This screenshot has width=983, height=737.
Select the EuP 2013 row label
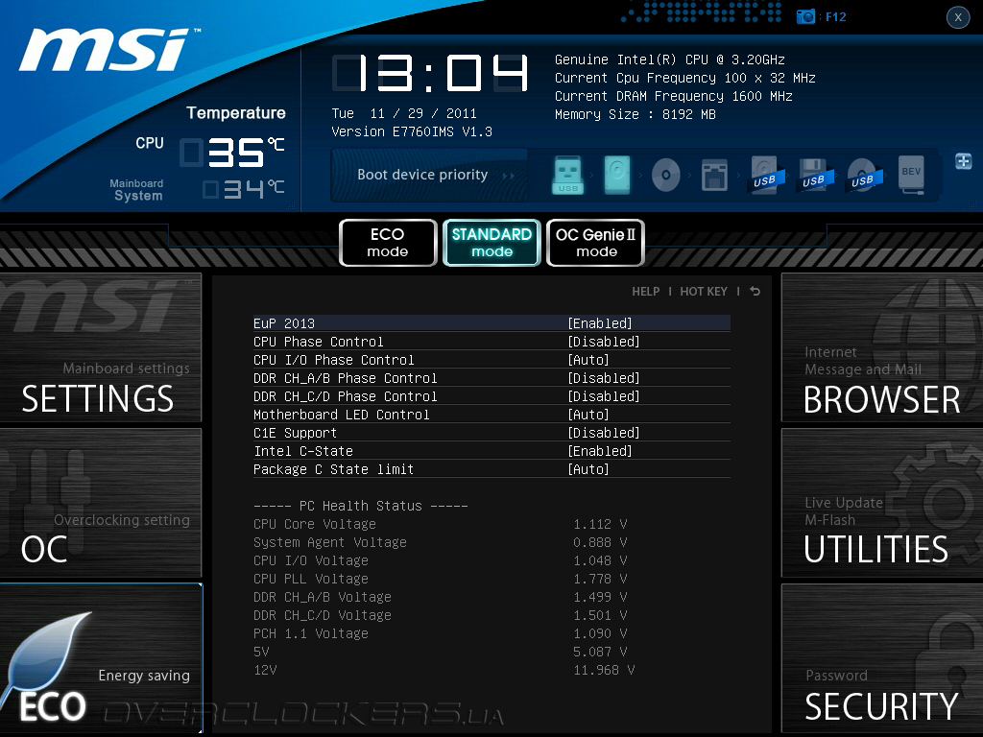pos(284,323)
